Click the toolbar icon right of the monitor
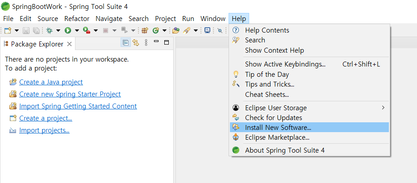Image resolution: width=417 pixels, height=183 pixels. point(220,31)
